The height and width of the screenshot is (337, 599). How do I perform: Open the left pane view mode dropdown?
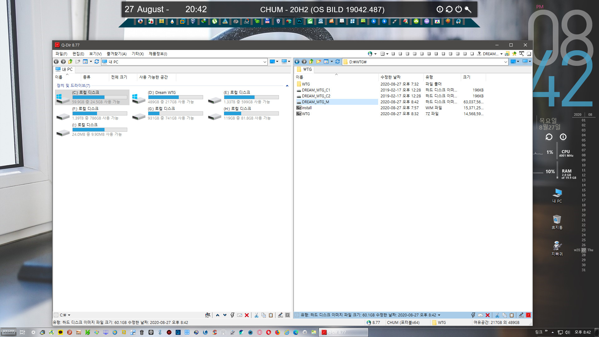tap(91, 62)
